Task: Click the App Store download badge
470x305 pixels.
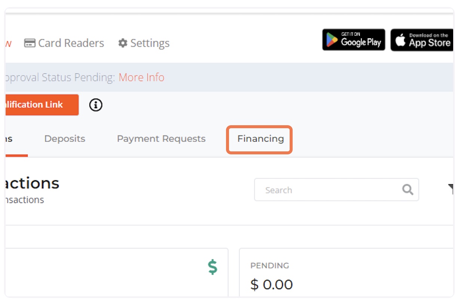Action: [422, 40]
